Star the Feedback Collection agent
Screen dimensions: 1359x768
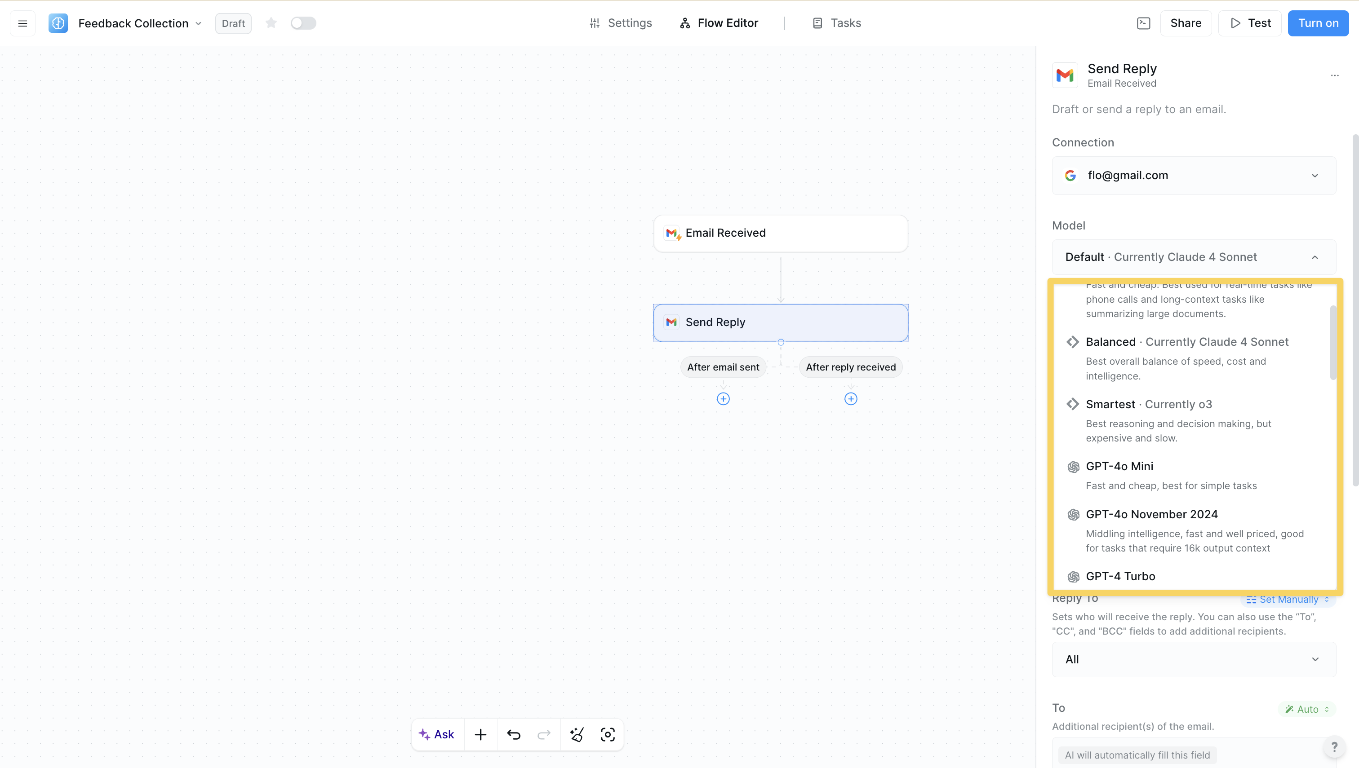pos(271,23)
